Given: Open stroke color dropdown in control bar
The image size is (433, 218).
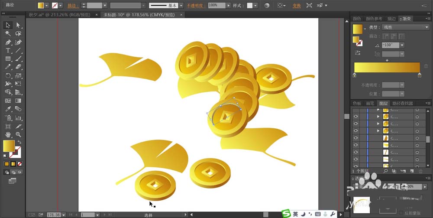Looking at the screenshot, I should click(61, 5).
